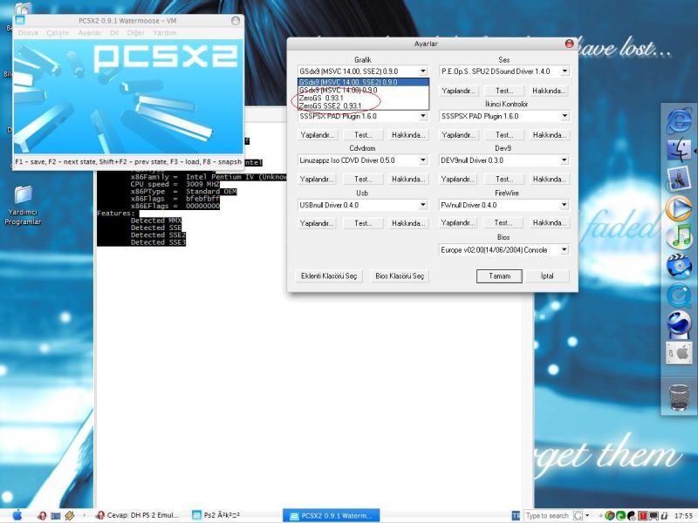Expand the Ses sound plugin dropdown
Screen dimensions: 698x523
click(565, 71)
